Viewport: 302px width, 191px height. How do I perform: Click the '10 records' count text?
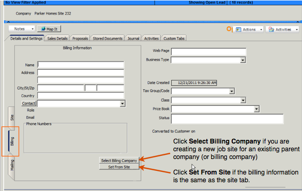coord(242,3)
